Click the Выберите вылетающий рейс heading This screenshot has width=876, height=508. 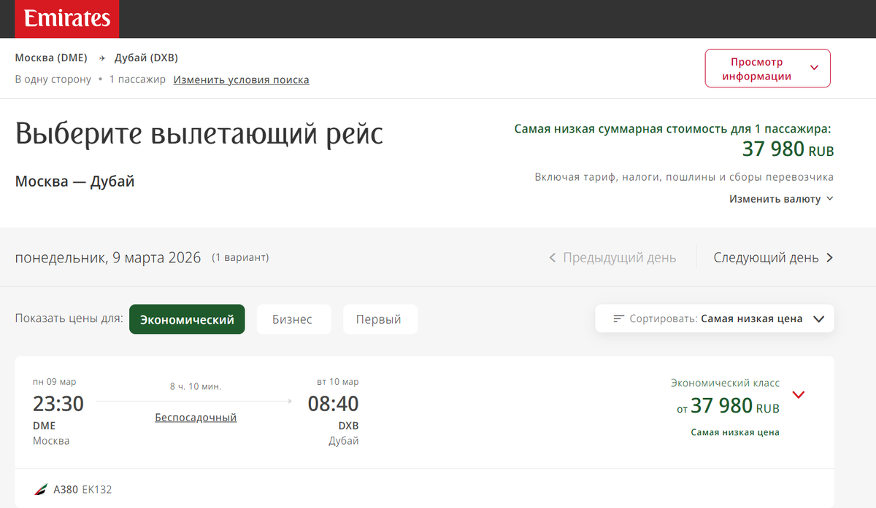click(x=199, y=135)
